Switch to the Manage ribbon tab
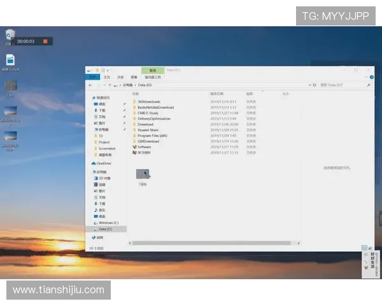Image resolution: width=382 pixels, height=306 pixels. pos(153,70)
